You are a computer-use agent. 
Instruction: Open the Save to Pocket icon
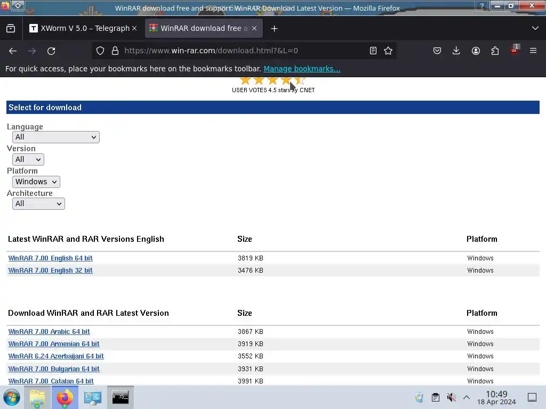437,51
